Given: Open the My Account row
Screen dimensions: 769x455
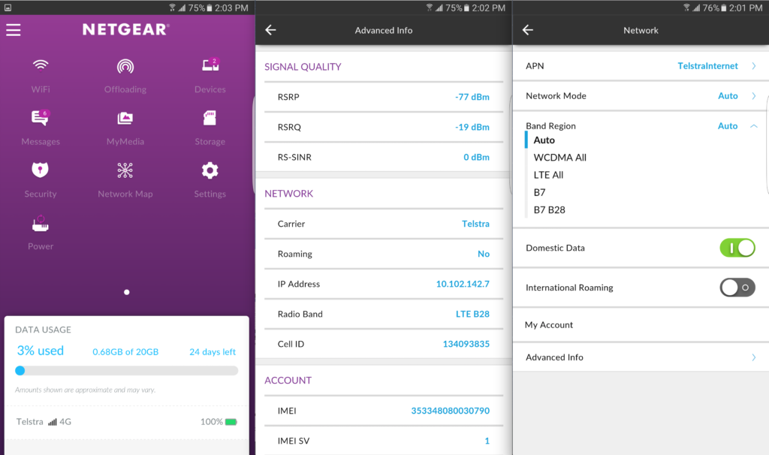Looking at the screenshot, I should click(641, 324).
